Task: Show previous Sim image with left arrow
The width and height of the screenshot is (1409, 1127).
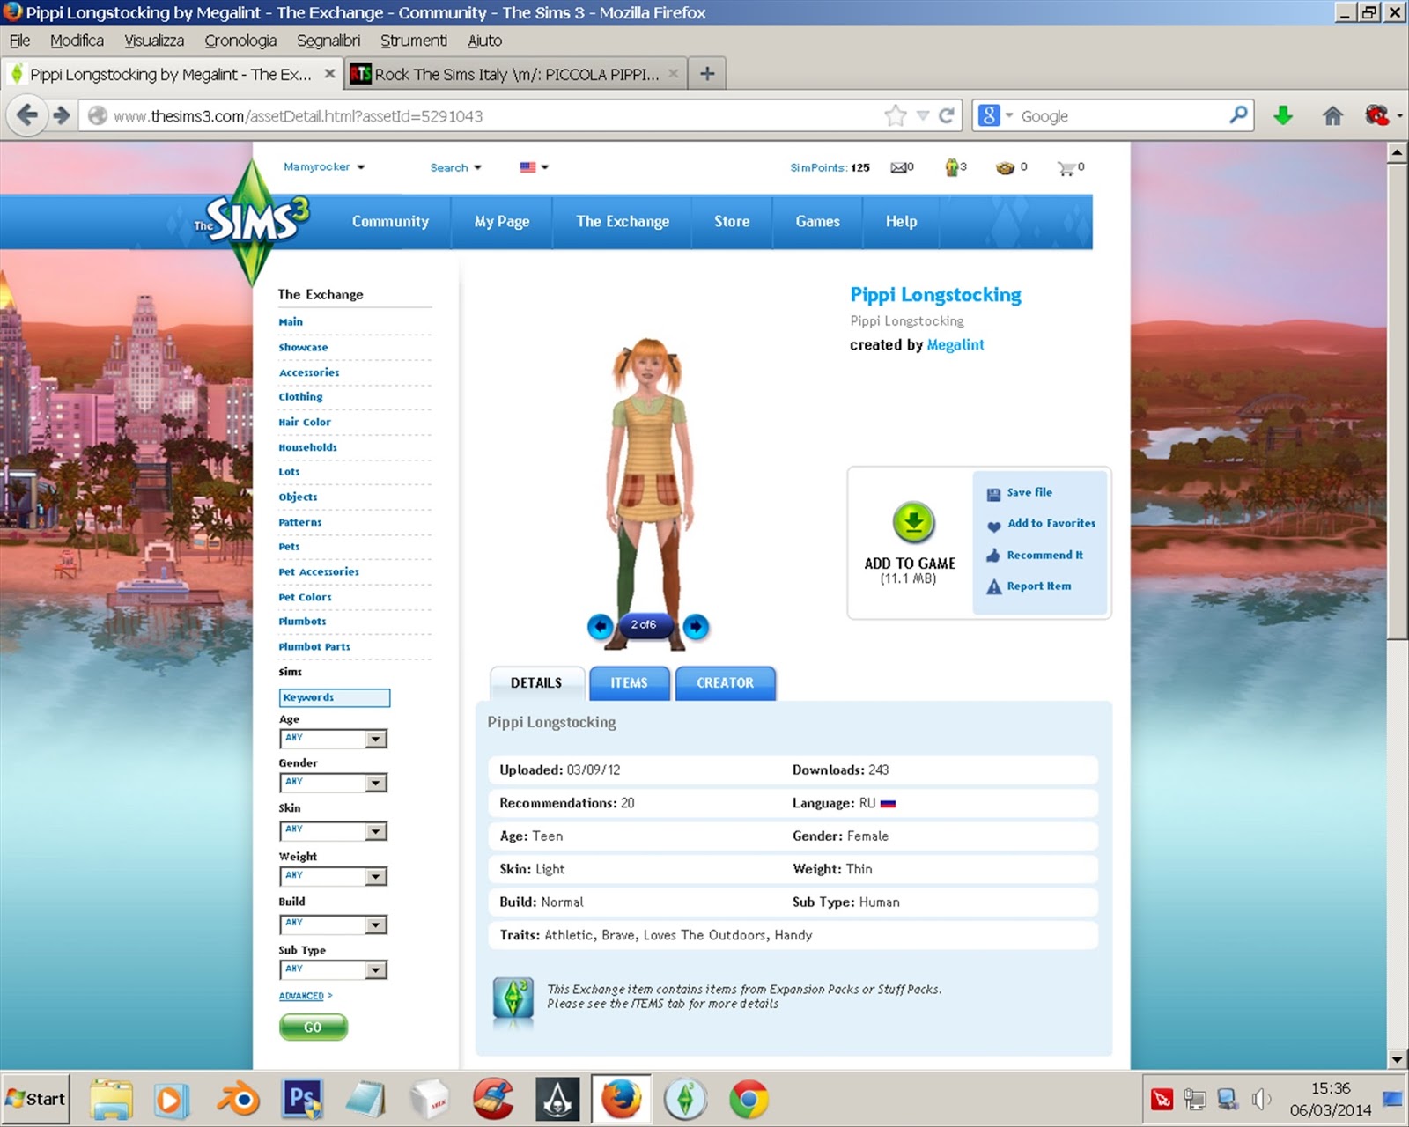Action: 600,626
